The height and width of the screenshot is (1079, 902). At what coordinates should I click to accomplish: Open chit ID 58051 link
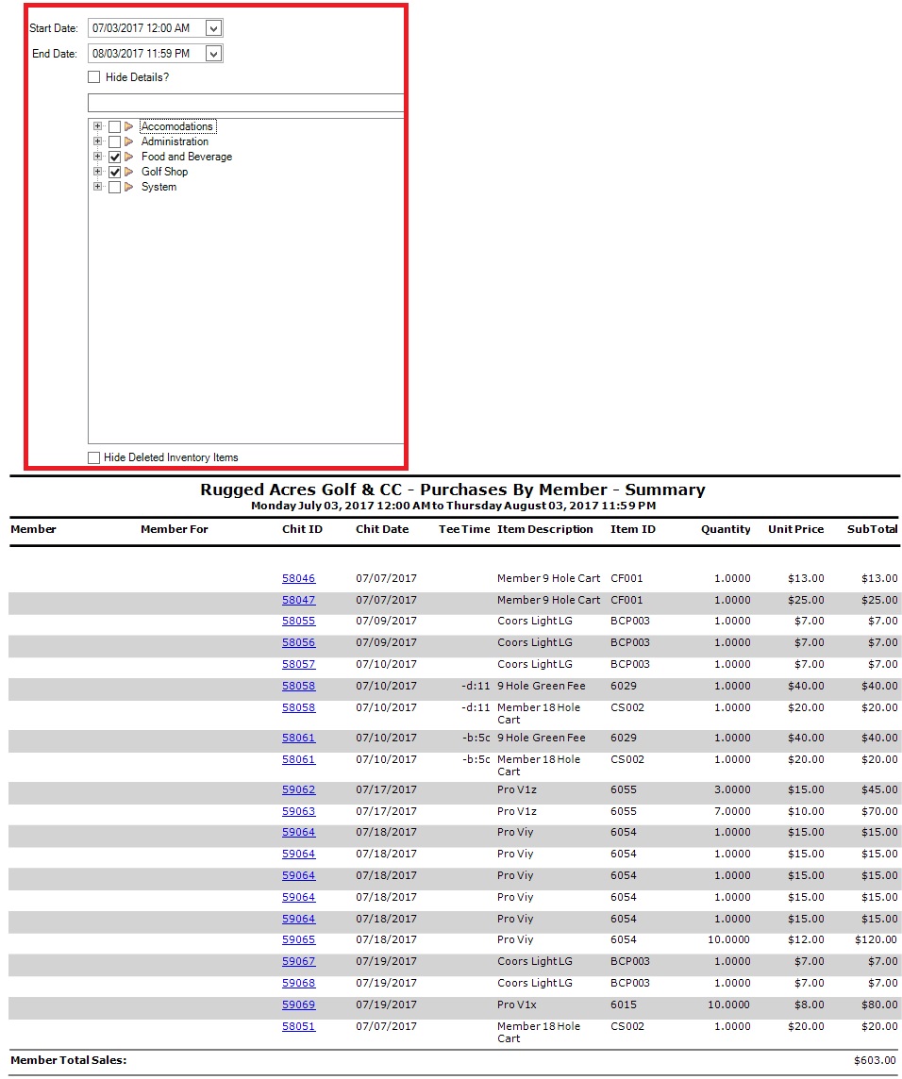pyautogui.click(x=298, y=1026)
